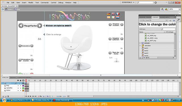The height and width of the screenshot is (106, 182).
Task: Open the Edit Scene icon near zoom
Action: (x=162, y=9)
